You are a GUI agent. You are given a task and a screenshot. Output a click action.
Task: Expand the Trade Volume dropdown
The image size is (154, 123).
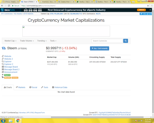pos(27,41)
